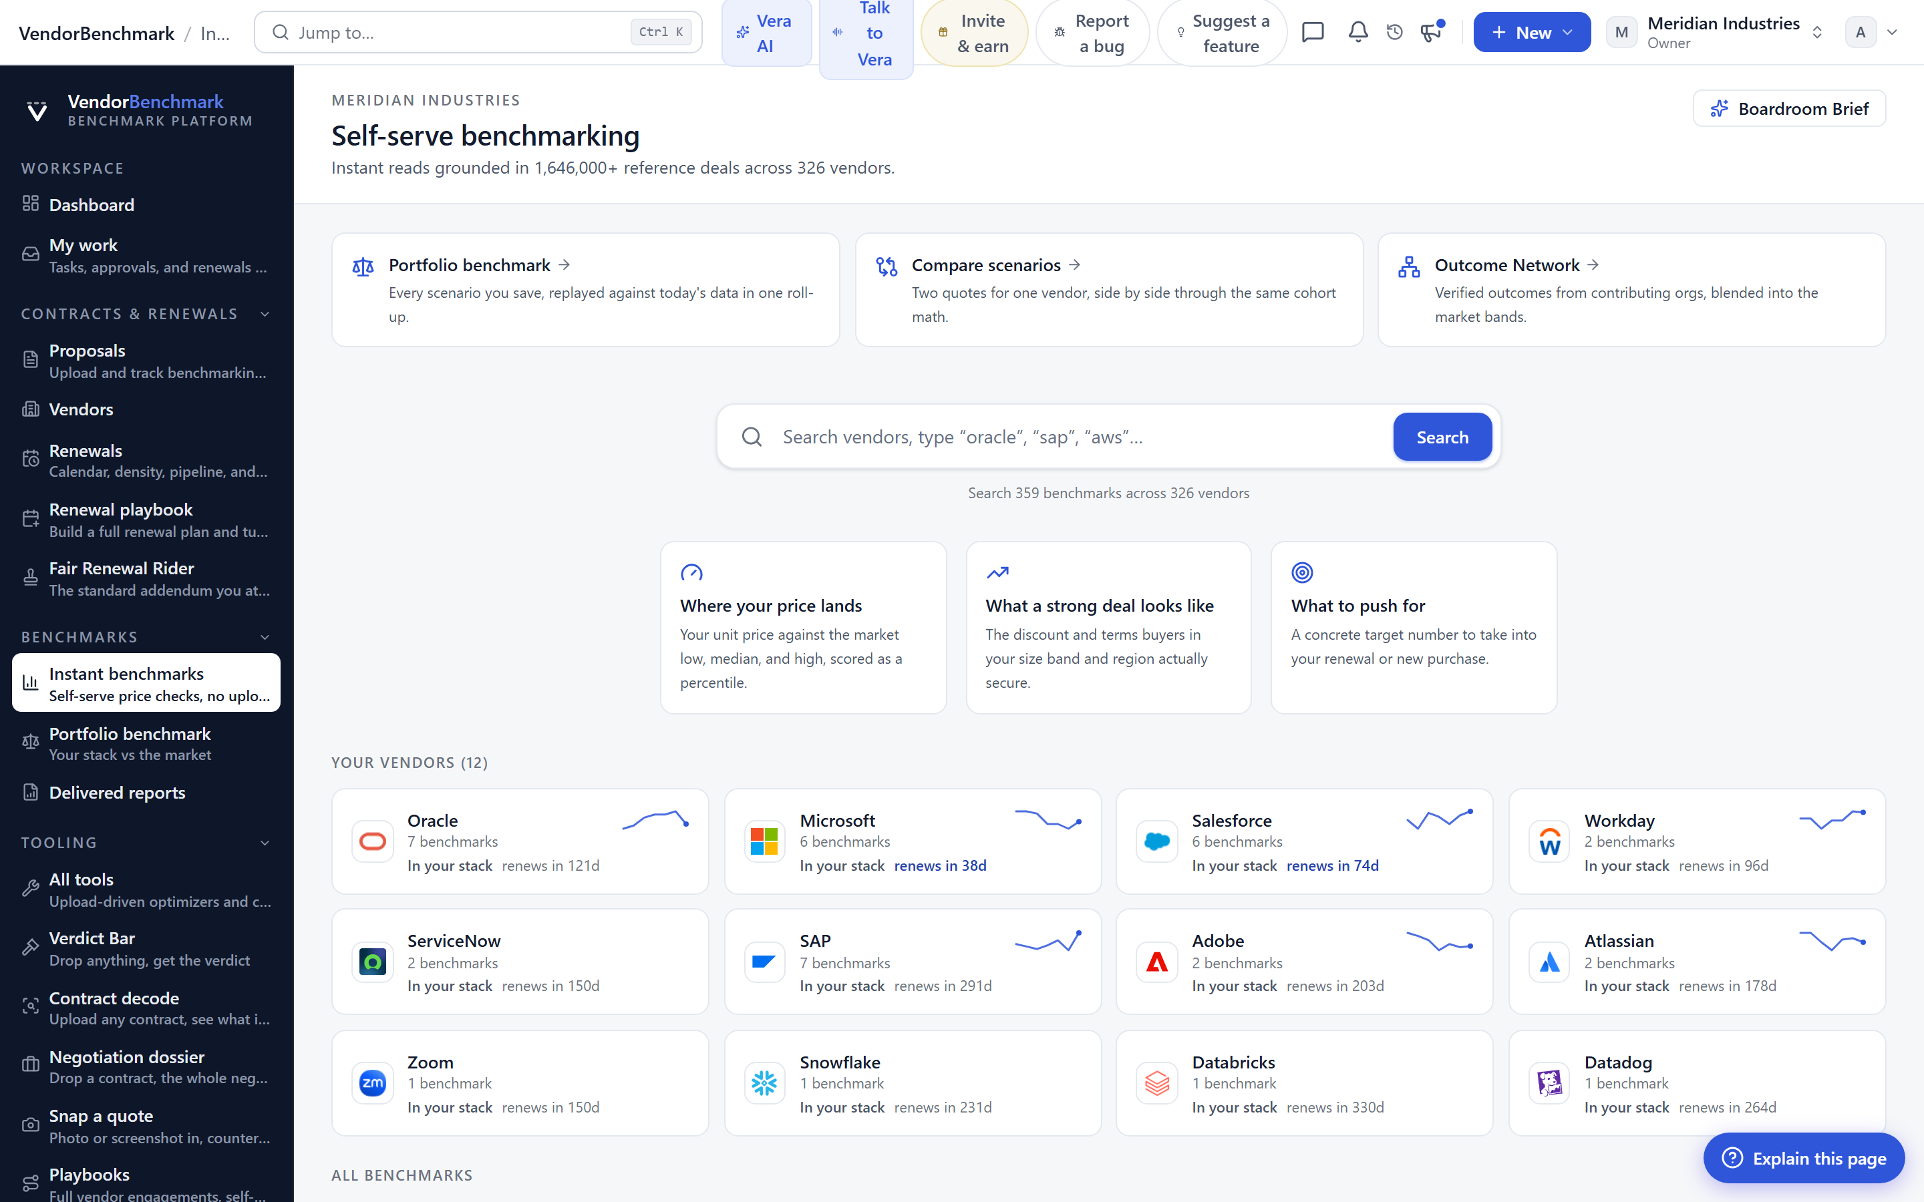Click the M organization avatar
The image size is (1924, 1202).
pyautogui.click(x=1621, y=33)
